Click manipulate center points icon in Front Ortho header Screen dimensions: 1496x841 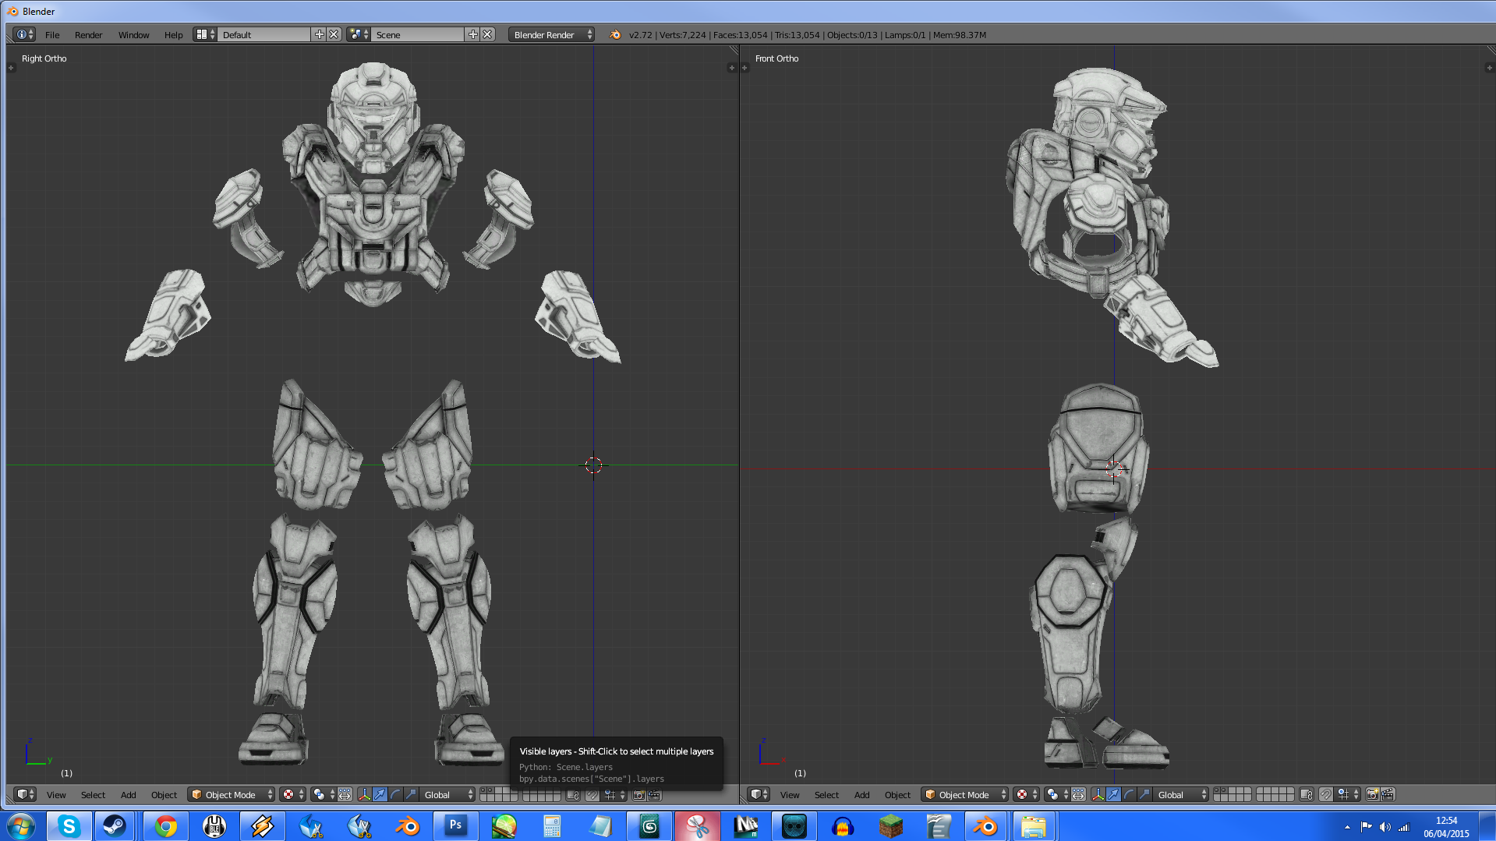1077,795
